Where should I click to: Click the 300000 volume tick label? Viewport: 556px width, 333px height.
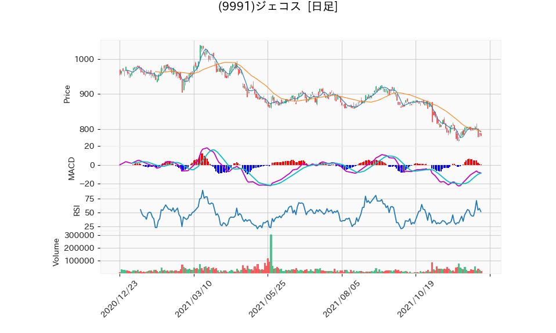[79, 235]
